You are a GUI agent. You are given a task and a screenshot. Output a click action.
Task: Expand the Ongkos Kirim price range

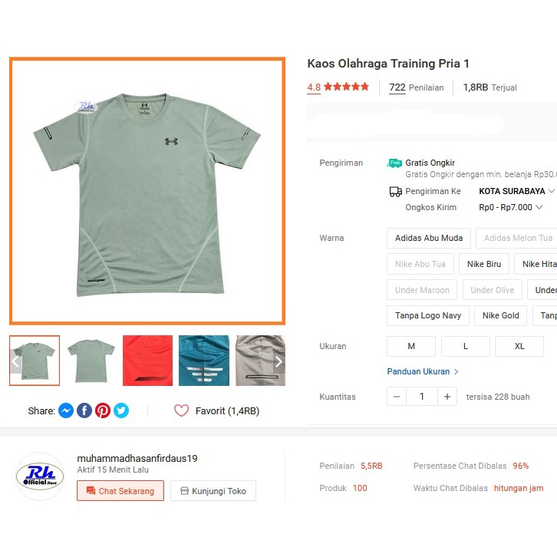[x=511, y=207]
